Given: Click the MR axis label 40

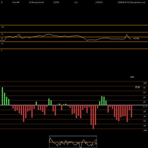Looking at the screenshot, I should tap(144, 97).
